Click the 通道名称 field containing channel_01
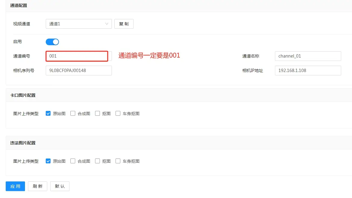 [308, 56]
